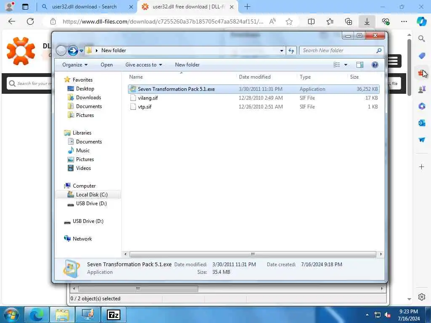Select the vilang.sif file
This screenshot has height=323, width=431.
[148, 98]
